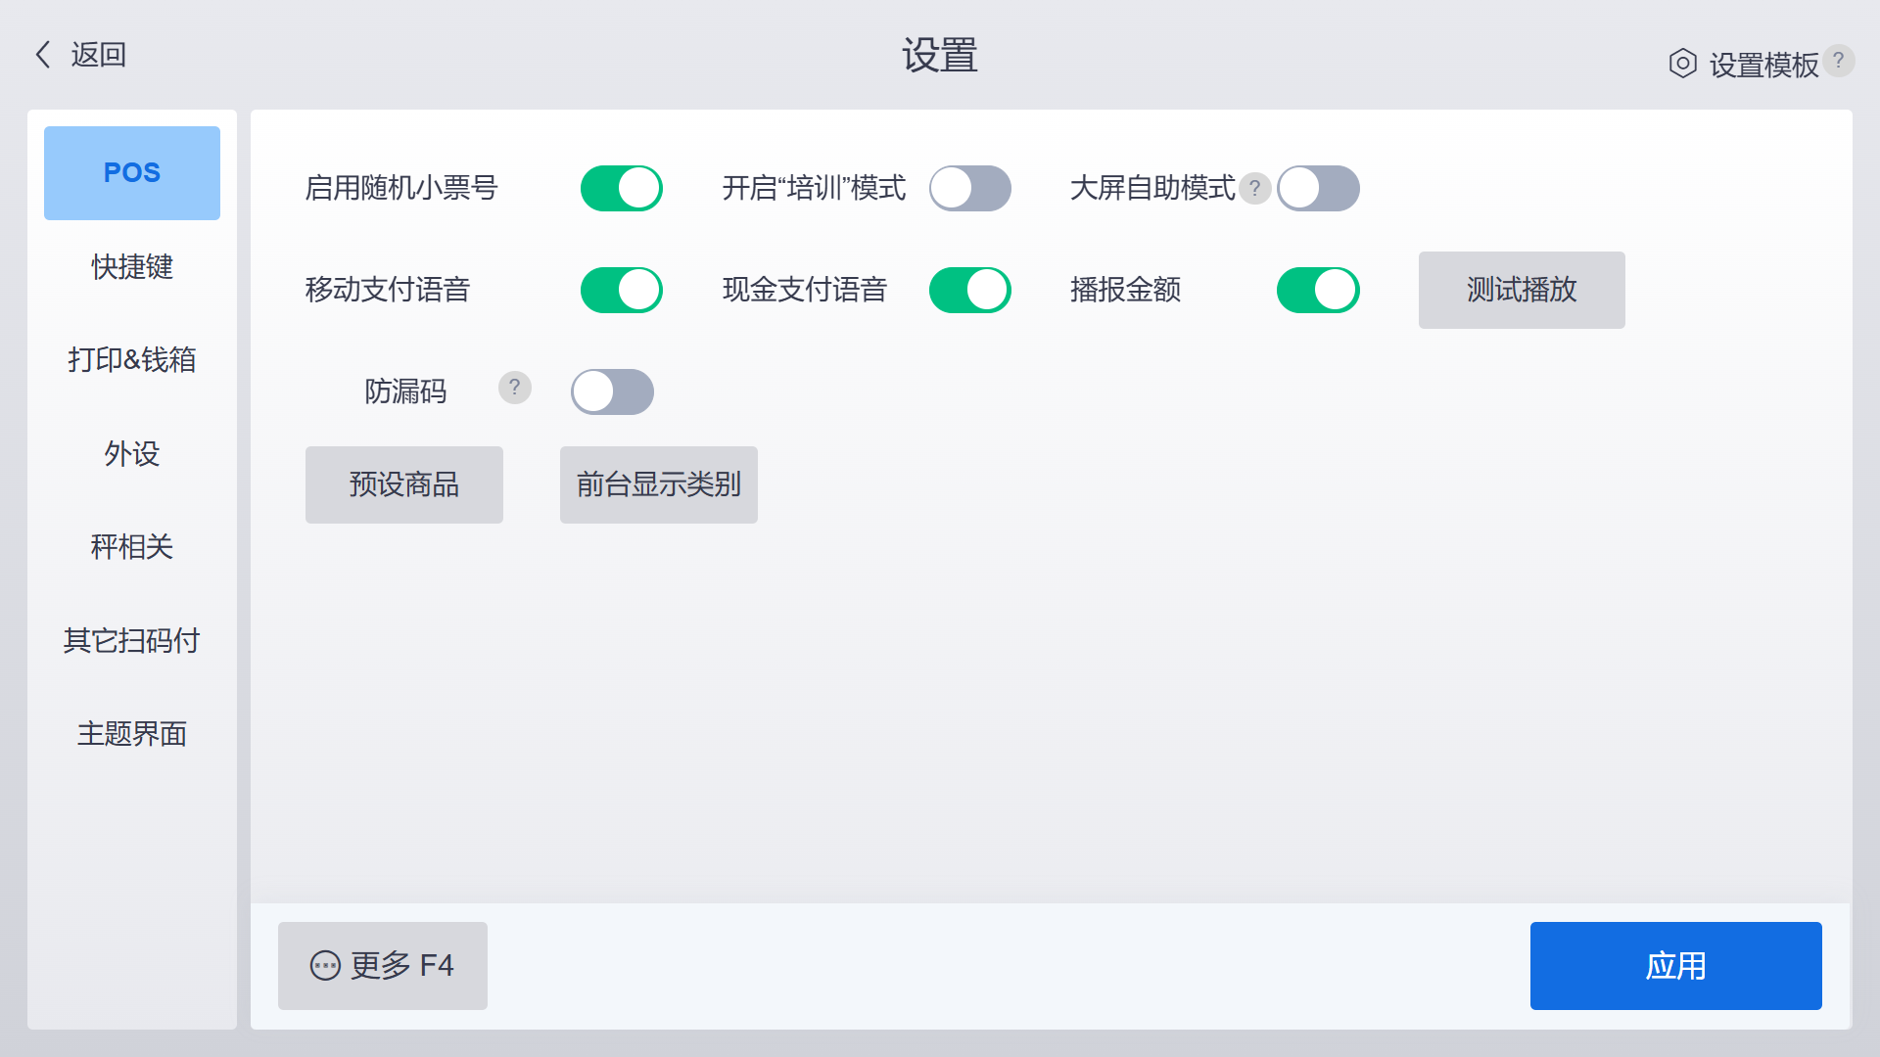Open the 打印&钱箱 settings tab

tap(131, 360)
